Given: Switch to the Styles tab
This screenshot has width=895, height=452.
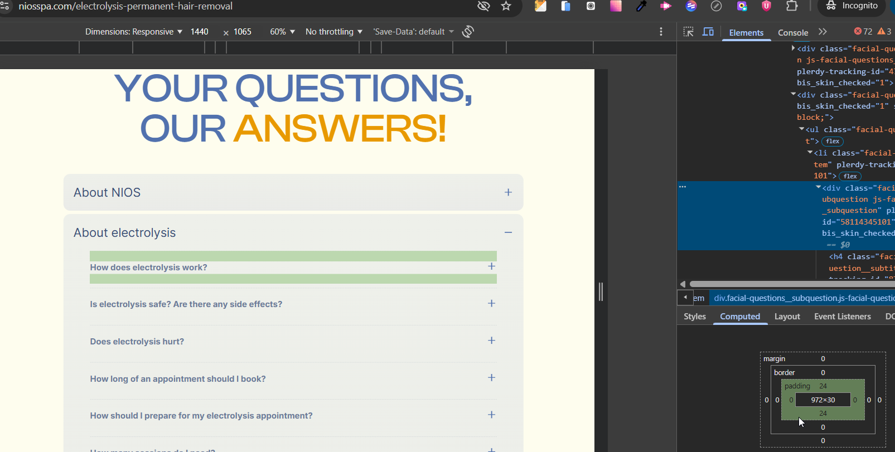Looking at the screenshot, I should pyautogui.click(x=695, y=317).
